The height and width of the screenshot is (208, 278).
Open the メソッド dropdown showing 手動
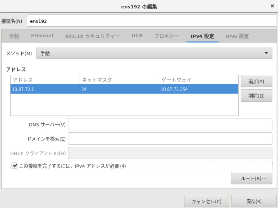click(x=154, y=53)
